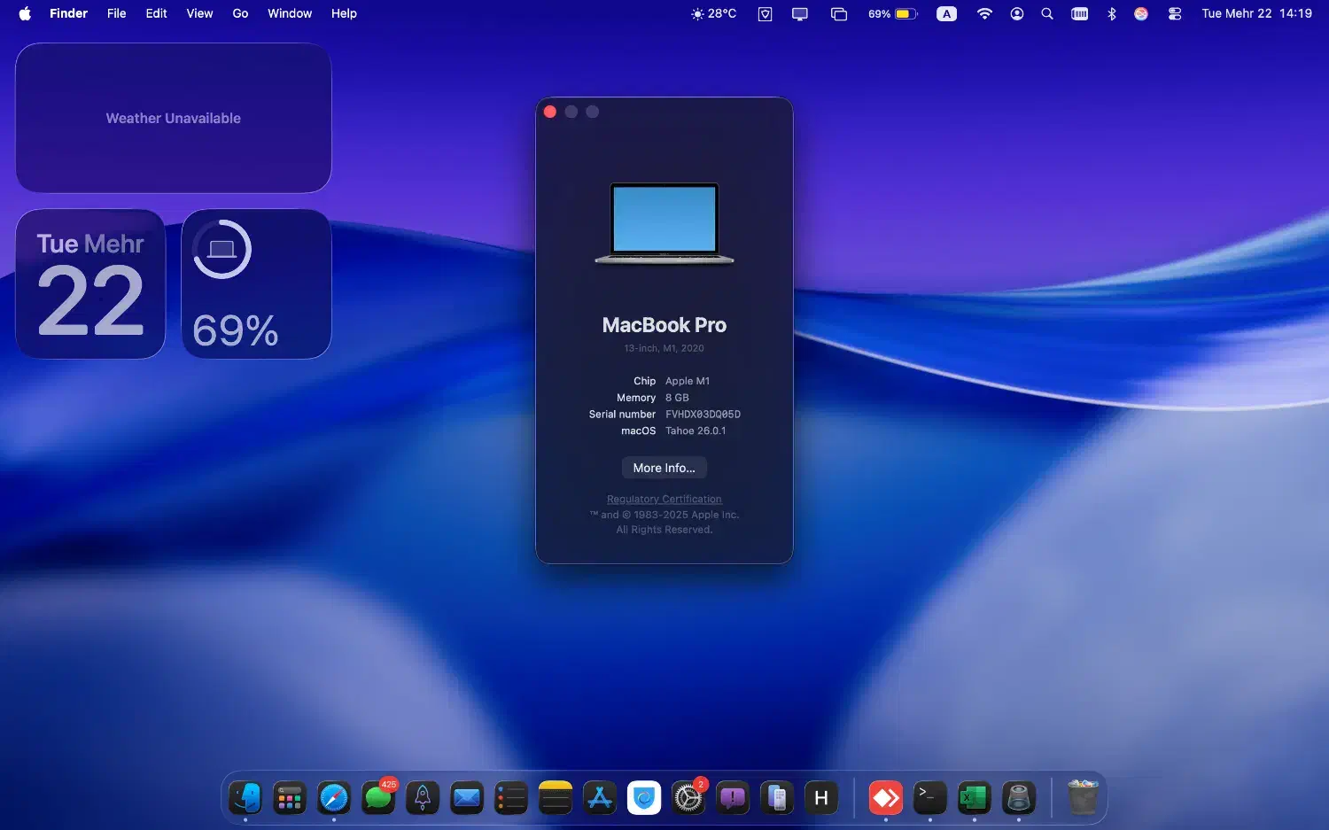1329x830 pixels.
Task: Launch Terminal from the Dock
Action: coord(929,798)
